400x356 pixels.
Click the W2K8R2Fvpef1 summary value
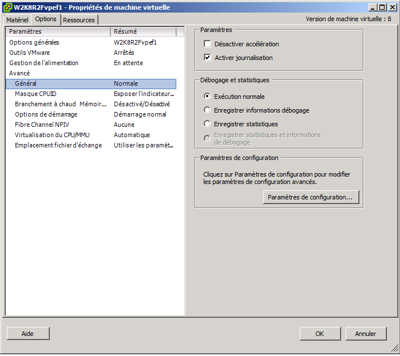point(135,42)
